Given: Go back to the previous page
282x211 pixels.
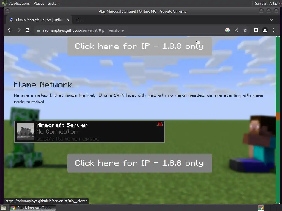Looking at the screenshot, I should pos(10,30).
